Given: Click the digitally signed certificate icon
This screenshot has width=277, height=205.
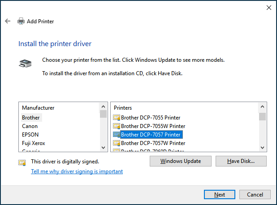Looking at the screenshot, I should [22, 162].
